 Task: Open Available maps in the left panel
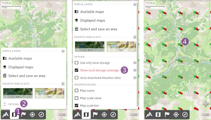point(20,58)
